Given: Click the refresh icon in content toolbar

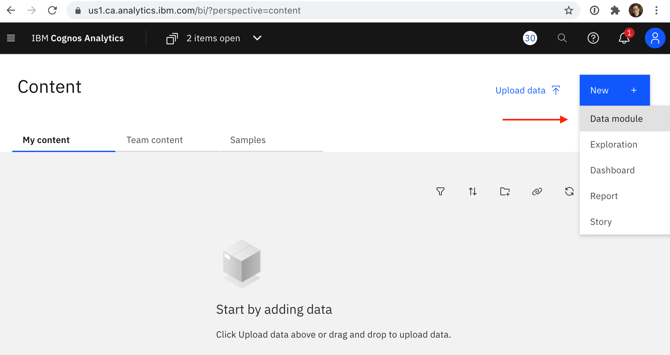Looking at the screenshot, I should point(569,192).
